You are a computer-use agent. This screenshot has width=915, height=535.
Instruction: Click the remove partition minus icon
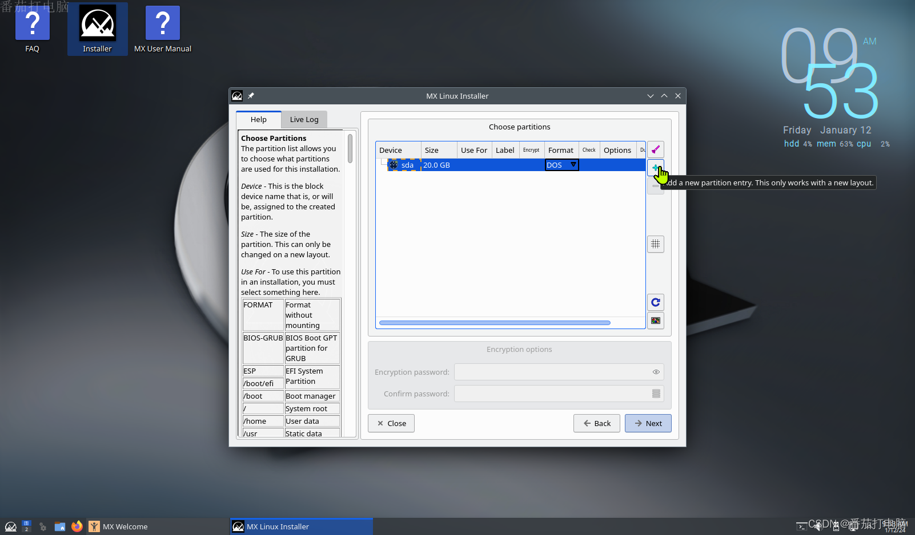(x=656, y=186)
